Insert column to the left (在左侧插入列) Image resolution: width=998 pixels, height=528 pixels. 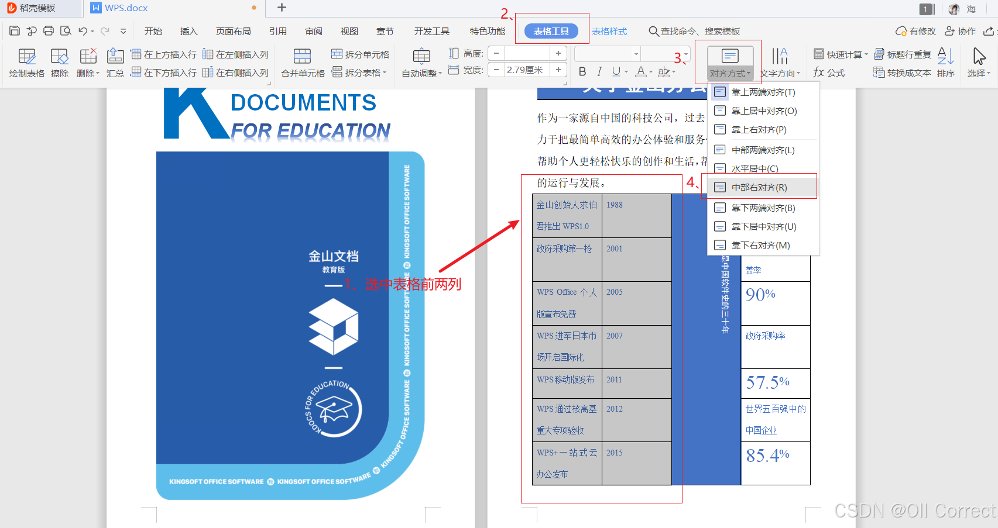point(235,54)
